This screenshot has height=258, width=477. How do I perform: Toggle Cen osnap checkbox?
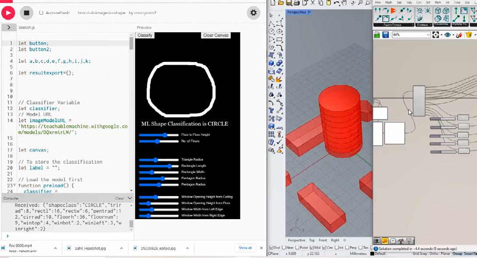pyautogui.click(x=324, y=248)
